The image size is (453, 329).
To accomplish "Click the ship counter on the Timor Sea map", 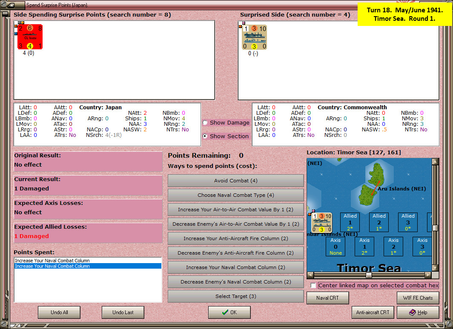I will click(321, 223).
